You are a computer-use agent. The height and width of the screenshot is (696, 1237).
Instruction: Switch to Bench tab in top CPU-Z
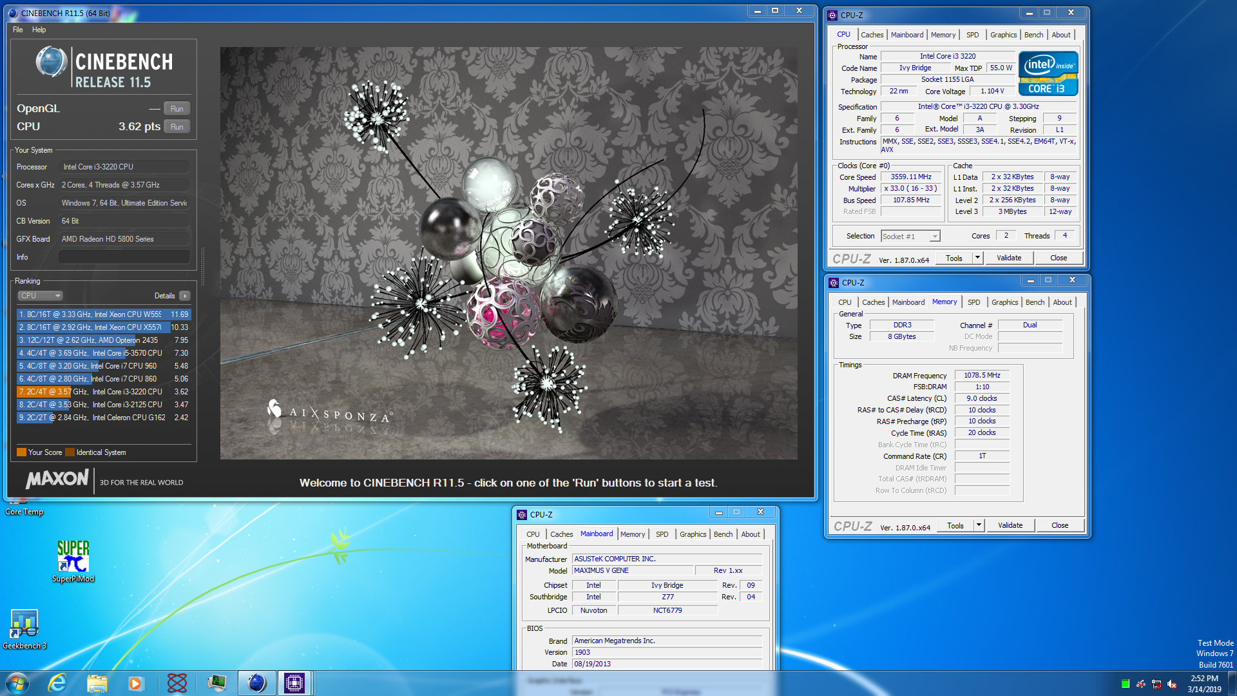tap(1033, 35)
